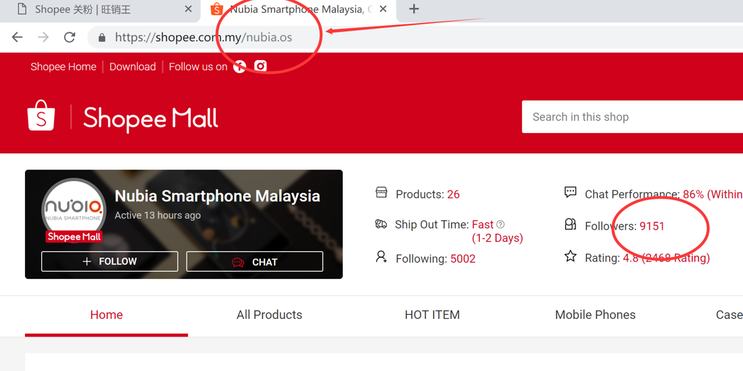Select the Home shop tab
This screenshot has width=743, height=371.
point(107,315)
